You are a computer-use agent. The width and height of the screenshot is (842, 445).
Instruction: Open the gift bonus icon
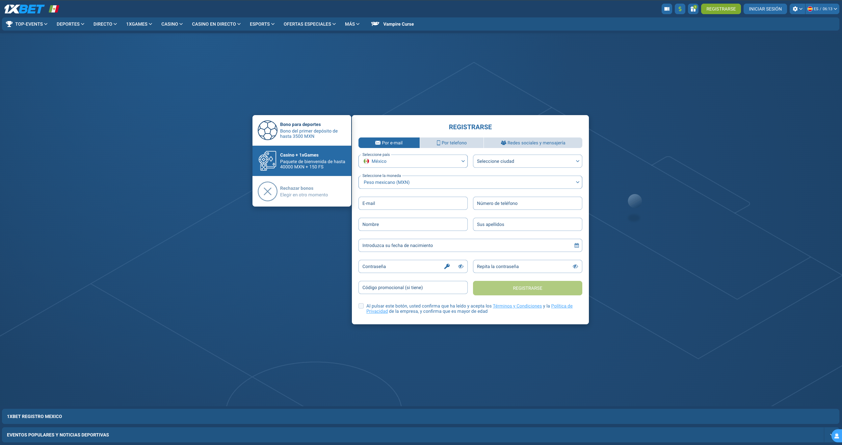(x=693, y=9)
